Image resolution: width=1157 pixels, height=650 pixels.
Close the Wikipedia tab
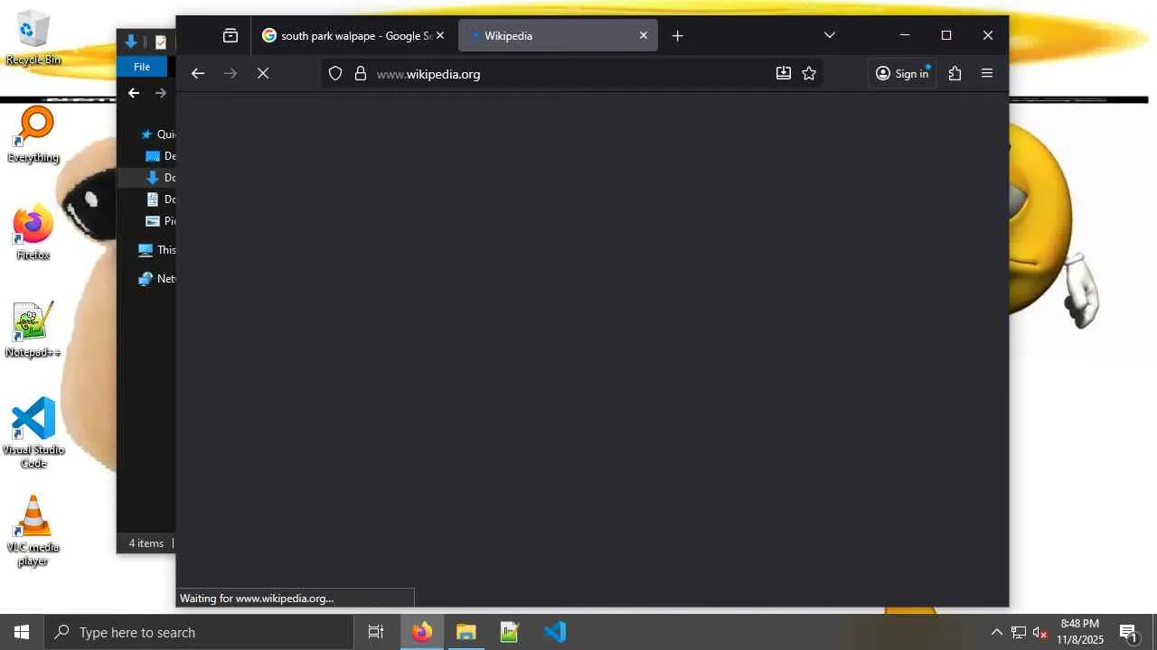coord(644,36)
